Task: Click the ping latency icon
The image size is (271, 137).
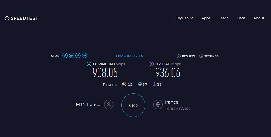Action: pyautogui.click(x=124, y=84)
